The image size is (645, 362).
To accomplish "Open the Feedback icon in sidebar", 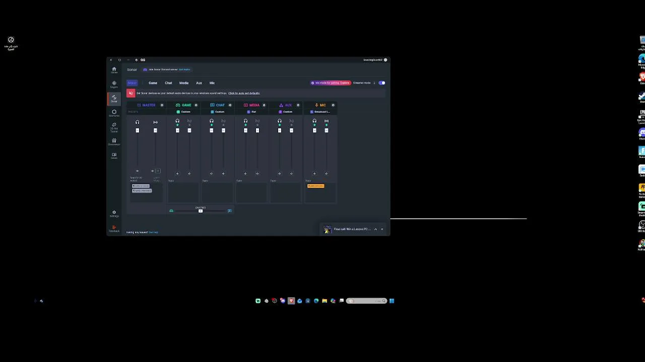I will pyautogui.click(x=114, y=228).
